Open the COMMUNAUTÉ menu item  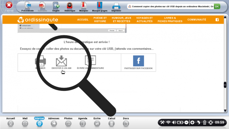pyautogui.click(x=197, y=20)
